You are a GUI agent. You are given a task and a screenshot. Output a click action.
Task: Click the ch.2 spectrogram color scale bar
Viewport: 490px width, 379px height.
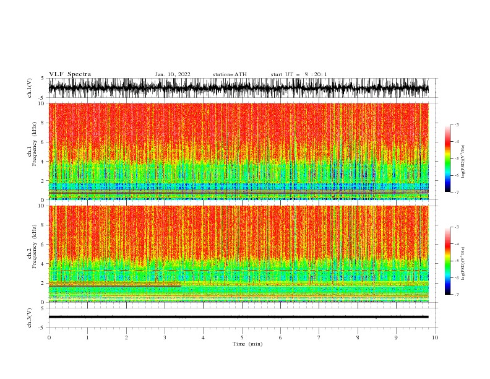tap(447, 261)
